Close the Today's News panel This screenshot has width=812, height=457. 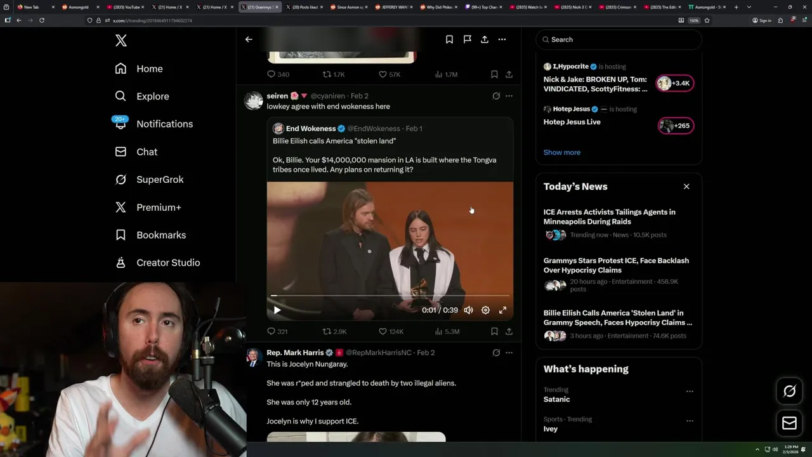coord(686,187)
